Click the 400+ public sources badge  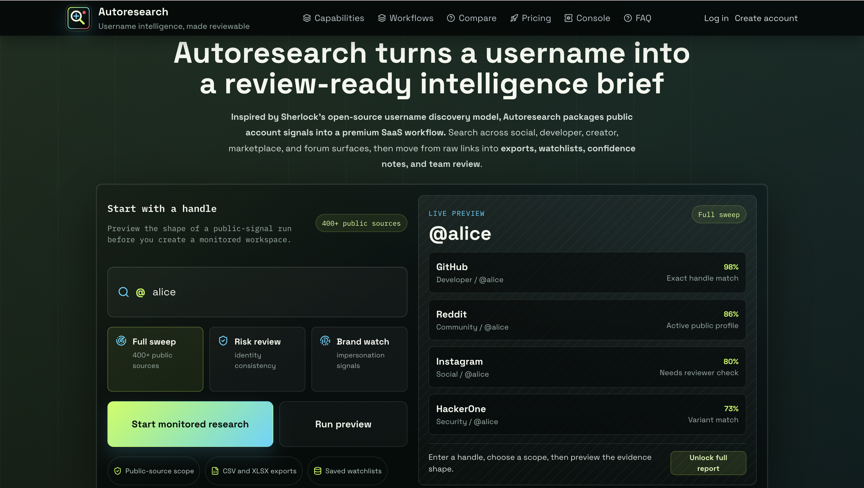(361, 223)
